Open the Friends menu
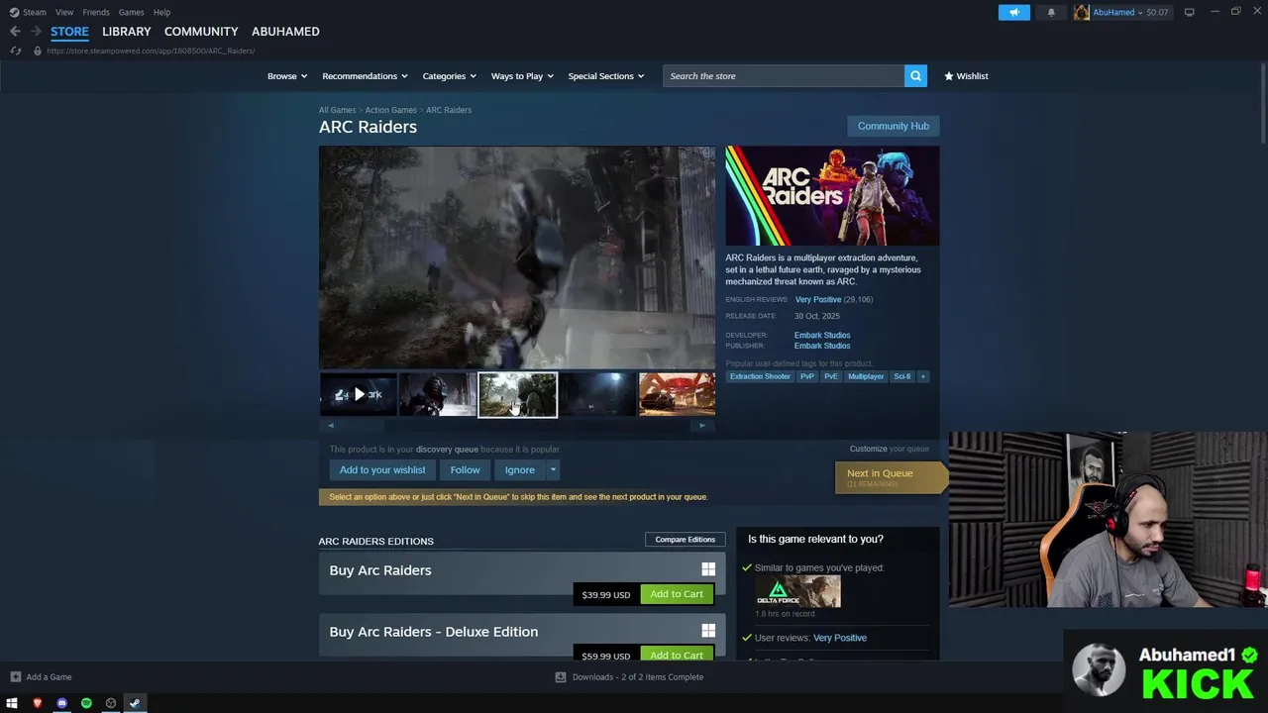1268x713 pixels. point(96,12)
